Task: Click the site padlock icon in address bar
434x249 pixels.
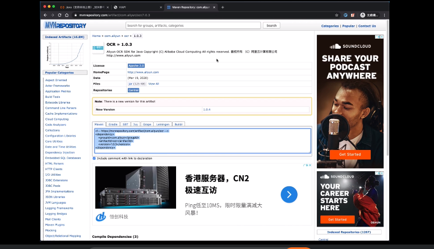Action: [x=75, y=15]
